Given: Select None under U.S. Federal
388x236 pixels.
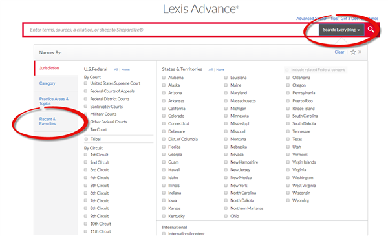Looking at the screenshot, I should (125, 70).
